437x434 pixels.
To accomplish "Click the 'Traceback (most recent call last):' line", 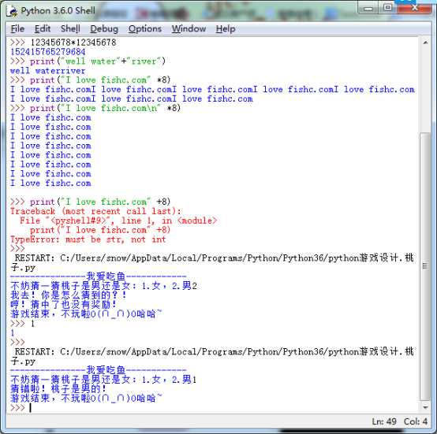I will click(x=95, y=211).
